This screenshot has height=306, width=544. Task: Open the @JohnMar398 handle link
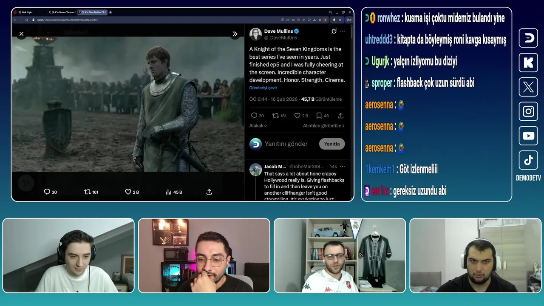tap(306, 167)
